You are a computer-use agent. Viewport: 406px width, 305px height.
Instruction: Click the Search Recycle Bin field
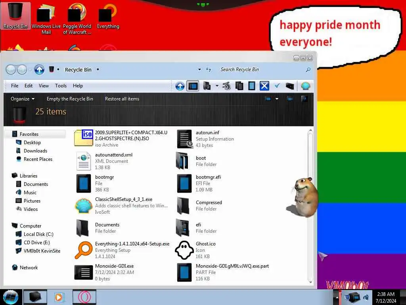[262, 69]
